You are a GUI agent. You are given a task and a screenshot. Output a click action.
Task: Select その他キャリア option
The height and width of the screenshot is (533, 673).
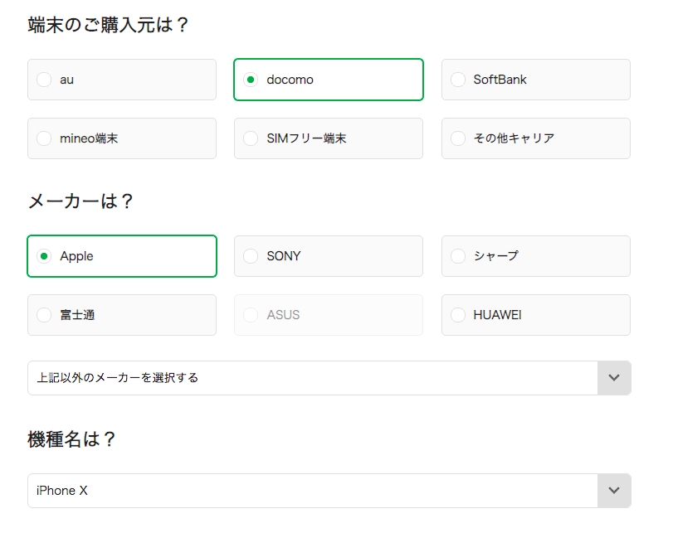click(x=535, y=138)
